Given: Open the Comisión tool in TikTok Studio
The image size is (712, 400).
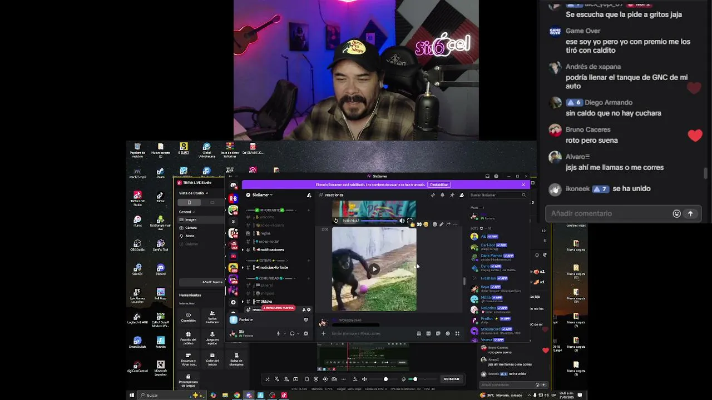Looking at the screenshot, I should click(189, 317).
